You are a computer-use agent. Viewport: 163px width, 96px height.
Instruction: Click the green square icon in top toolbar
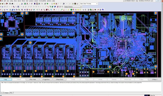pyautogui.click(x=25, y=4)
